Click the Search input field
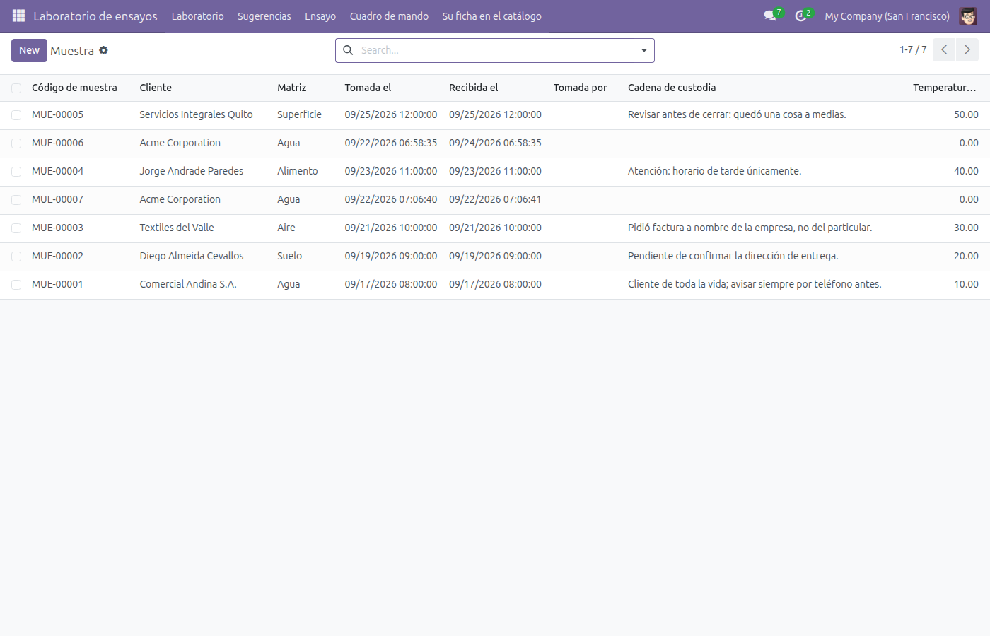Screen dimensions: 990x636 coord(495,50)
